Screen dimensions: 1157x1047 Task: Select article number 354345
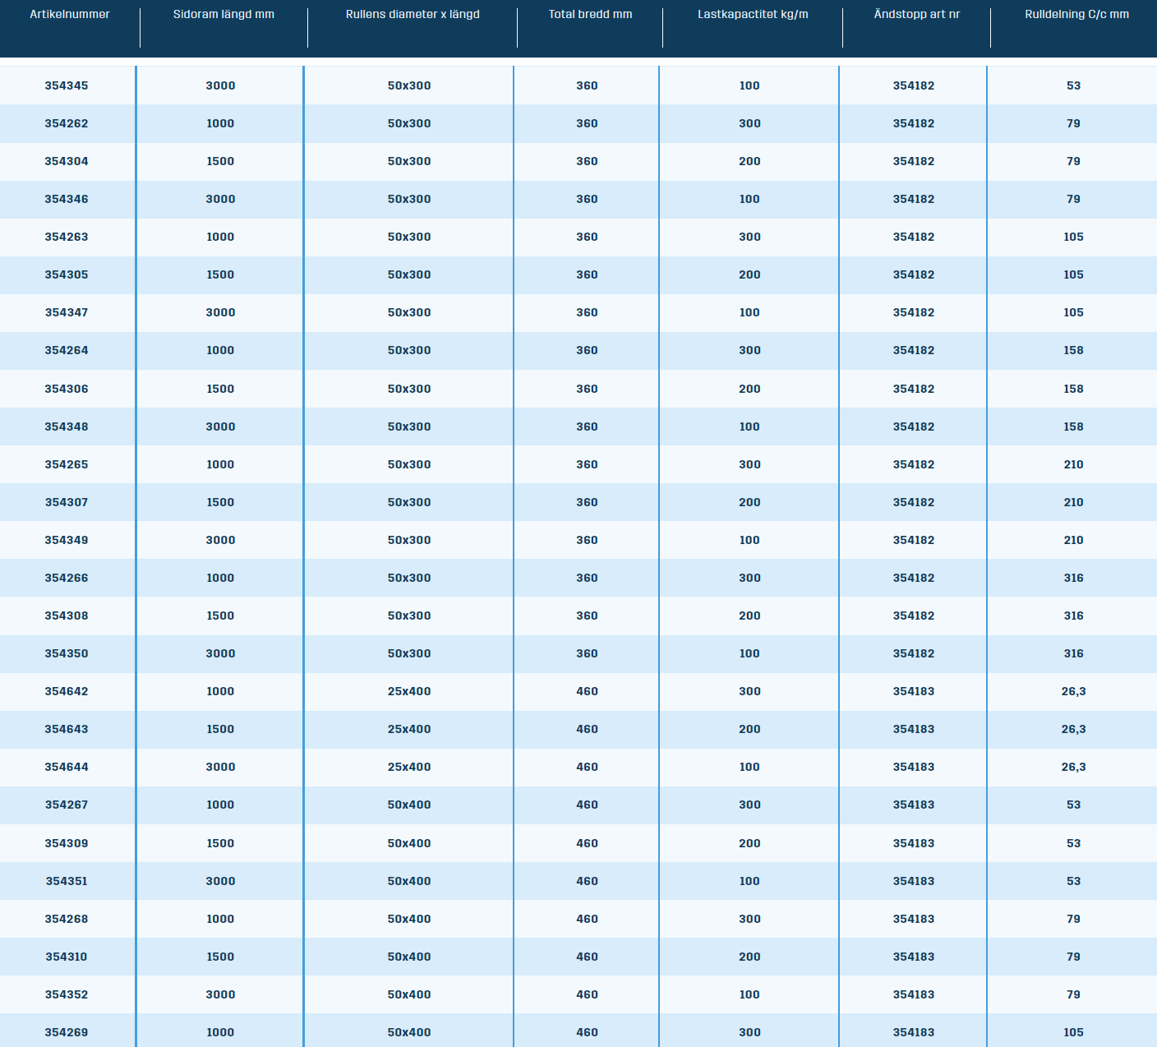pos(67,85)
